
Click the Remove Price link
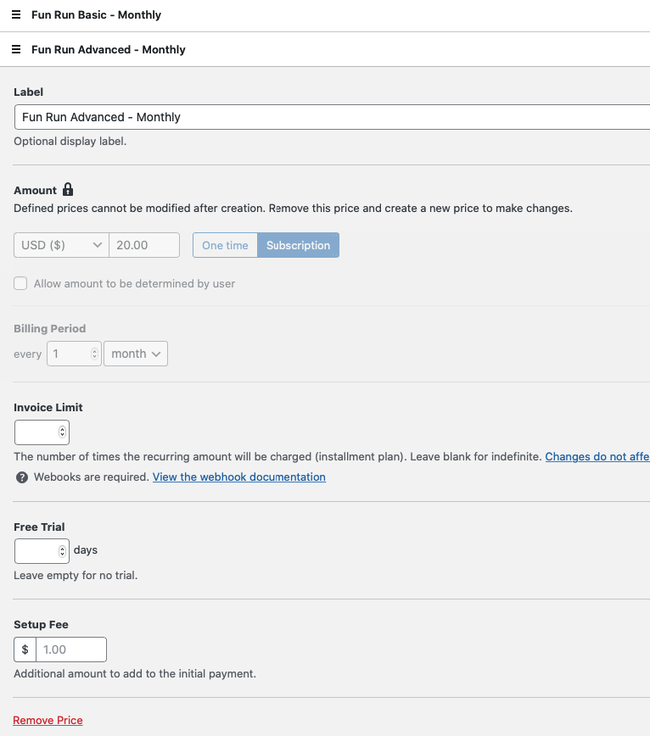(48, 720)
